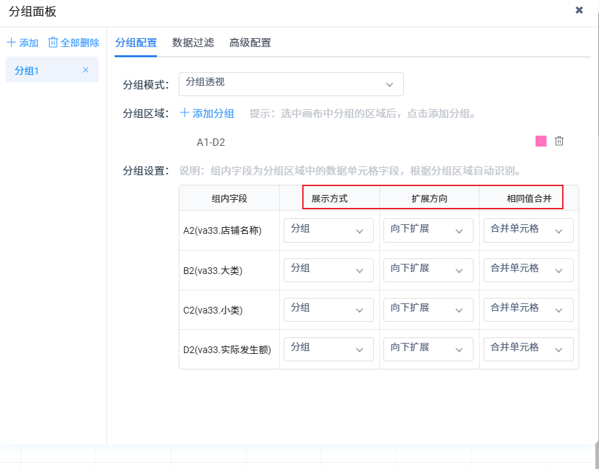Open 扩展方向 dropdown for B2 大类 row

[428, 270]
